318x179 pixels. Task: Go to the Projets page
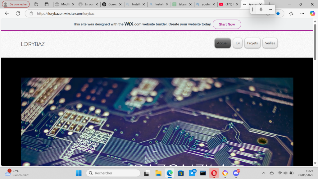click(252, 43)
